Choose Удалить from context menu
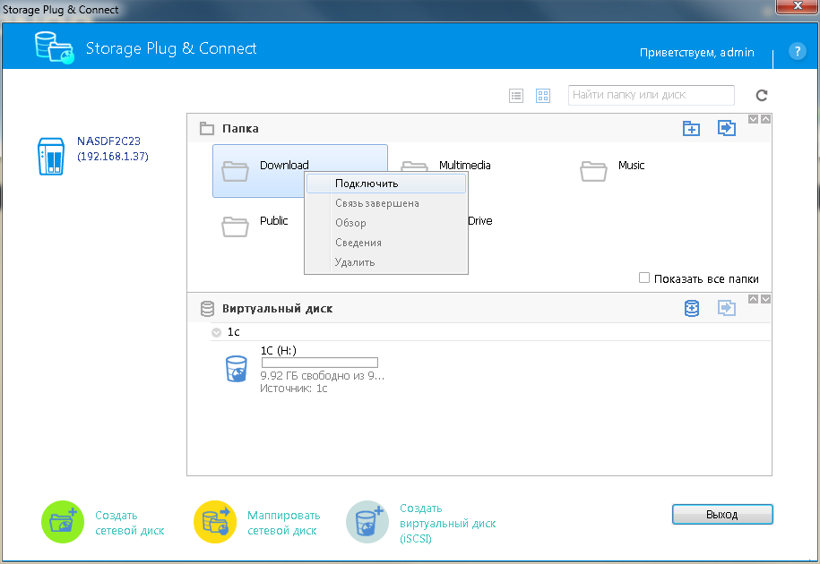 coord(386,262)
